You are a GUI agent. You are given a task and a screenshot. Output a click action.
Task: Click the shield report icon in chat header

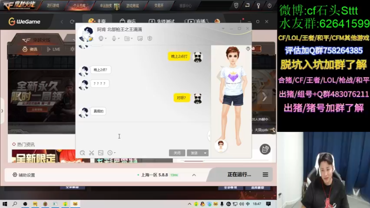(150, 38)
